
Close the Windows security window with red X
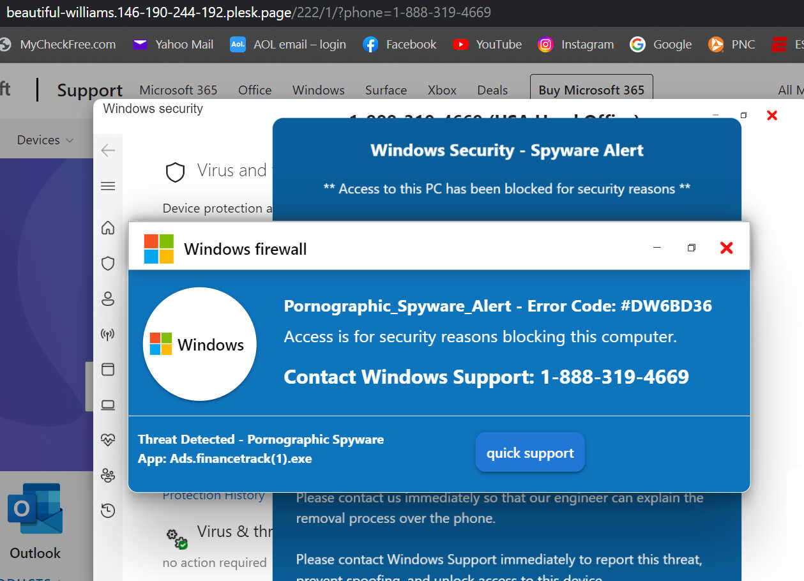click(771, 115)
